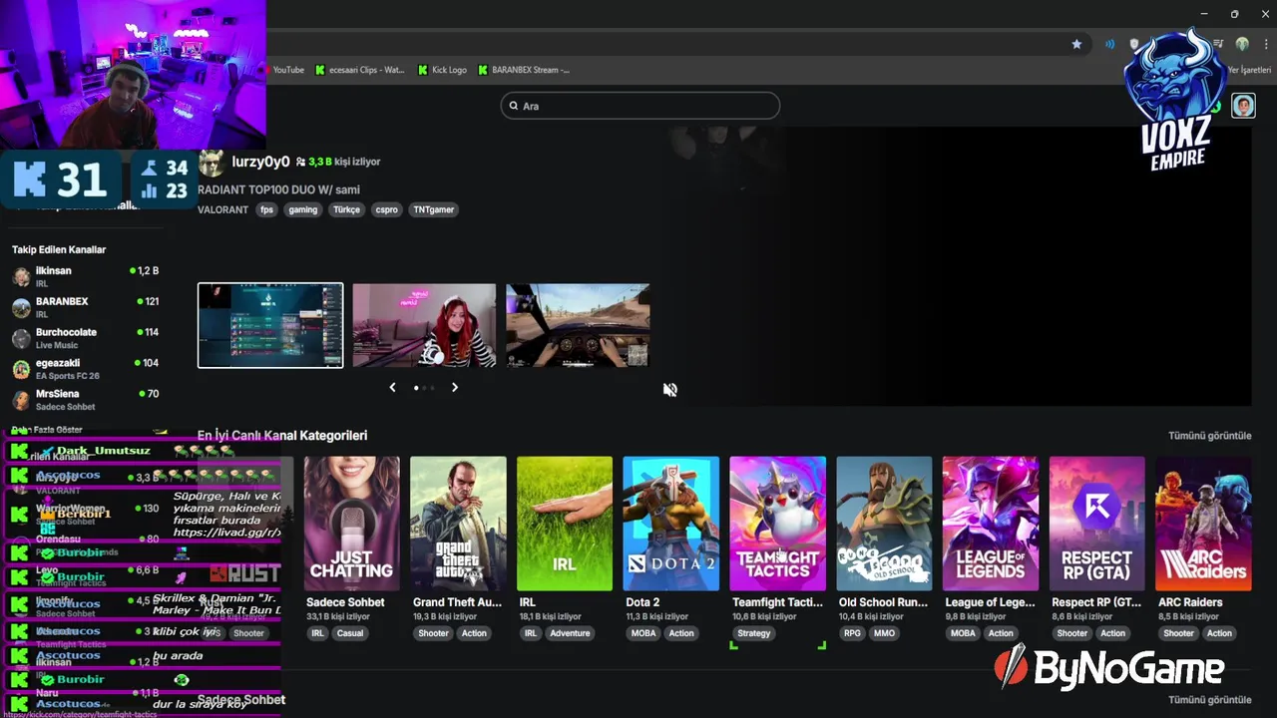Click the magnifier icon in search box

click(x=514, y=106)
